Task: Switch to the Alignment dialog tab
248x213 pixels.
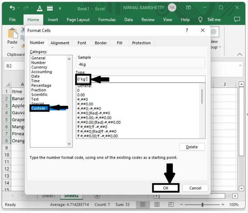Action: pyautogui.click(x=60, y=43)
